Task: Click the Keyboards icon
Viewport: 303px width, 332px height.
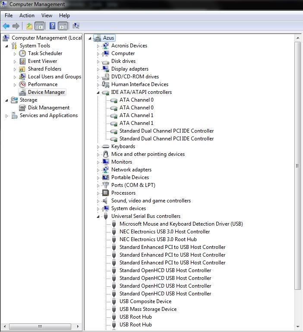Action: (105, 146)
